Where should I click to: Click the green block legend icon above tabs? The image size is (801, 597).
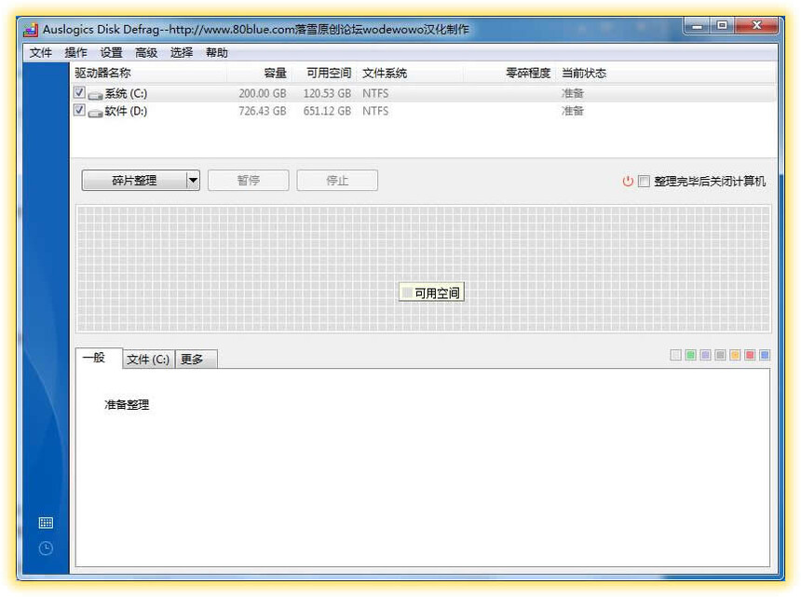(x=690, y=355)
